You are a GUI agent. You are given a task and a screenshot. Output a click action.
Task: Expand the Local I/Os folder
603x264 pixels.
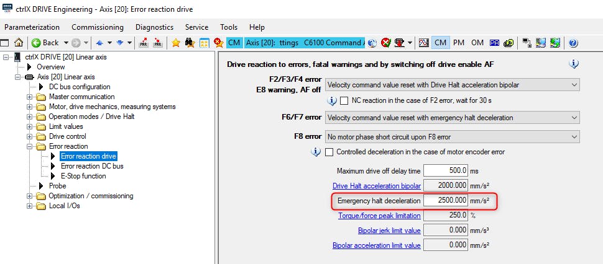point(30,206)
